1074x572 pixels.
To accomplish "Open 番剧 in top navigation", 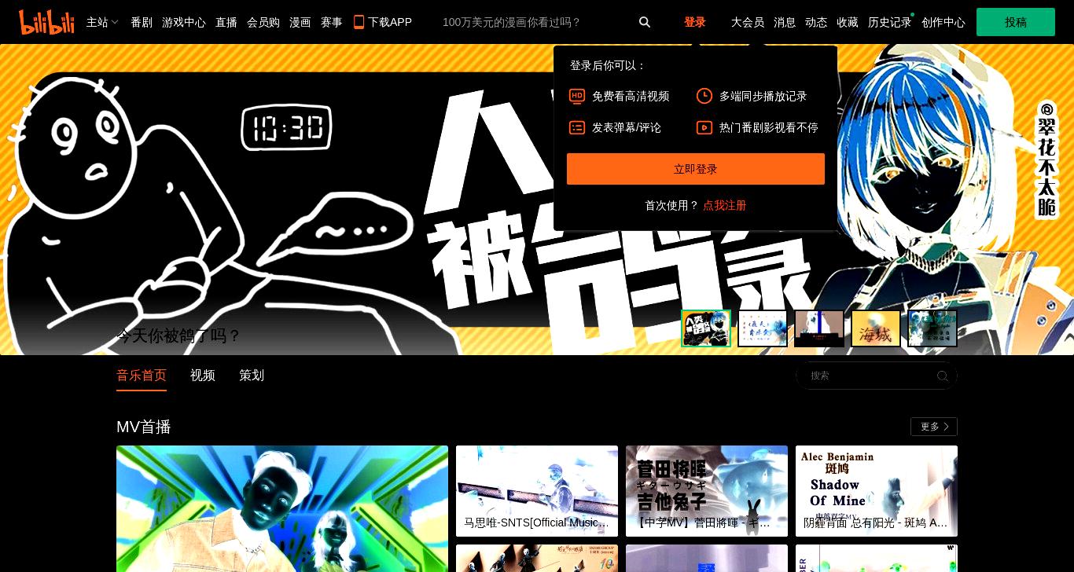I will pyautogui.click(x=142, y=22).
